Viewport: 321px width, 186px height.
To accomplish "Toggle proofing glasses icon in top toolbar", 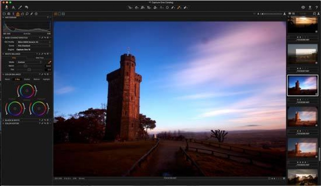I will coord(303,7).
